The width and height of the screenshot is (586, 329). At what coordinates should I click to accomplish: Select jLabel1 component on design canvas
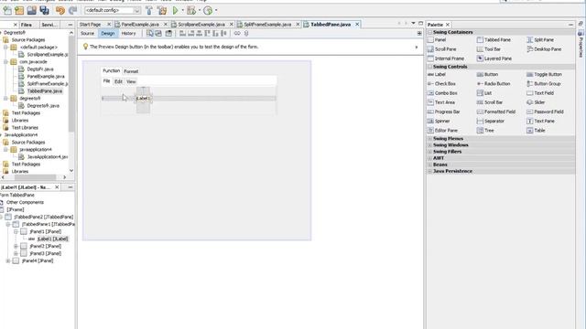pyautogui.click(x=143, y=99)
